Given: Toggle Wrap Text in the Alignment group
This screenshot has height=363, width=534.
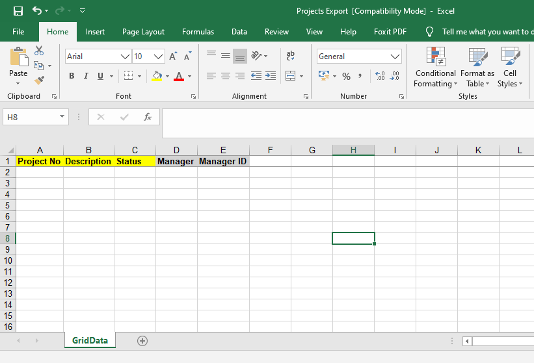Looking at the screenshot, I should pyautogui.click(x=291, y=56).
